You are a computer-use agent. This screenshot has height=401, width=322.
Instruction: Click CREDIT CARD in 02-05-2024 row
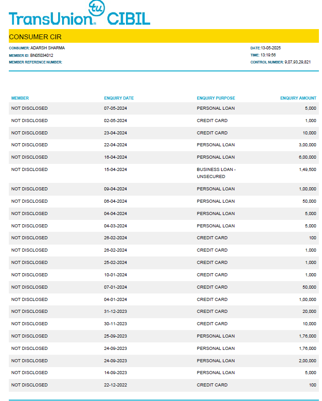[212, 120]
